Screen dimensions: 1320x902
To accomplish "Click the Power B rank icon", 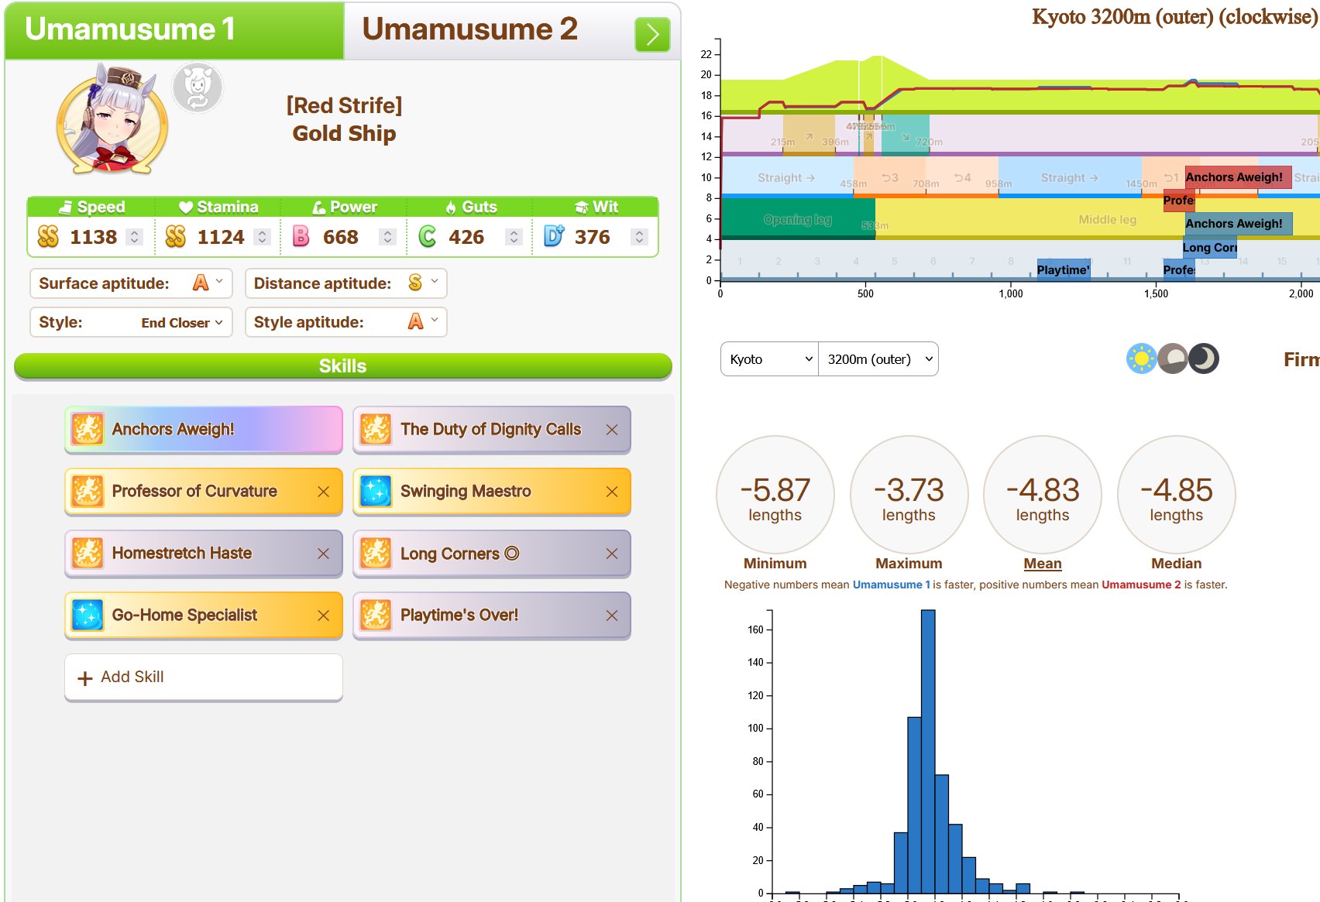I will [x=301, y=237].
